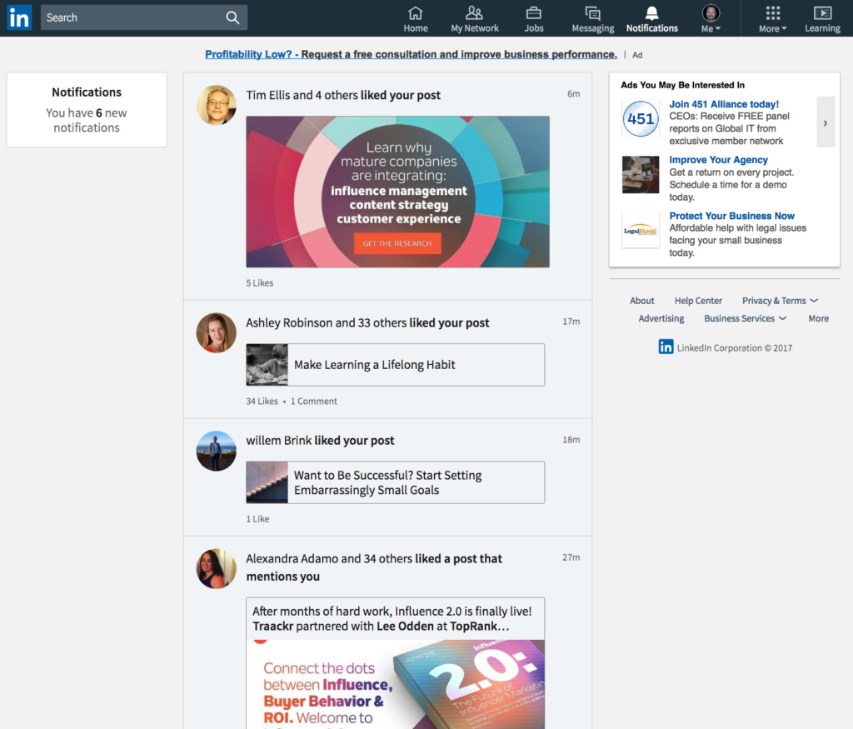Click the LegalShield ad logo
Viewport: 853px width, 729px height.
coord(641,230)
